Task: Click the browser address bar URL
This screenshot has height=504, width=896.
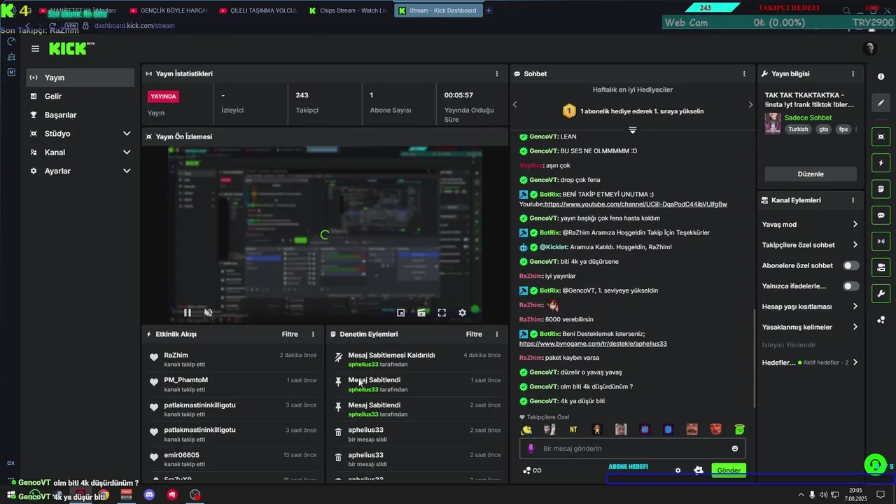Action: 134,26
